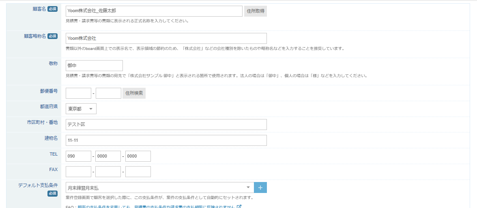Viewport: 477px width, 208px height.
Task: Click the second 郵便番号 box
Action: [109, 93]
